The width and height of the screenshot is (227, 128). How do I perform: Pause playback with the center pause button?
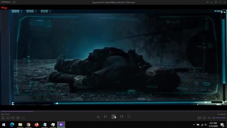(113, 117)
